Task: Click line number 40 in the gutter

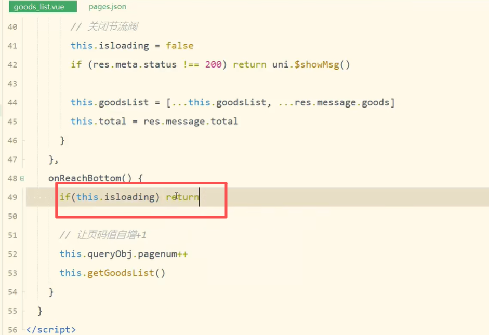Action: [x=12, y=27]
